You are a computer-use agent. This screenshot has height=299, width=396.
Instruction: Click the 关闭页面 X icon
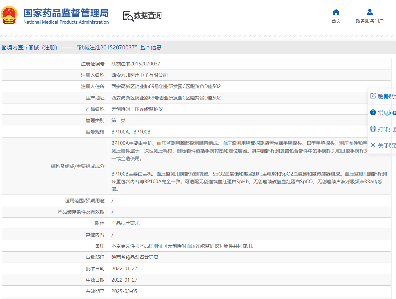373,145
